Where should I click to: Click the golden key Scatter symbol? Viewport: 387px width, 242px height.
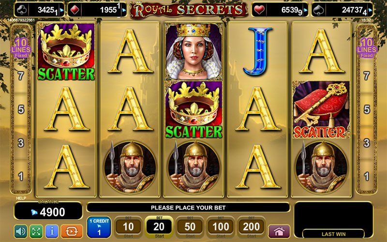(321, 110)
